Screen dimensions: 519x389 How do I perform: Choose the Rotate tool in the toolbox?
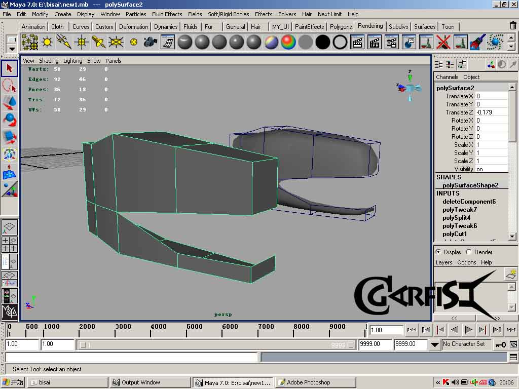click(x=9, y=120)
